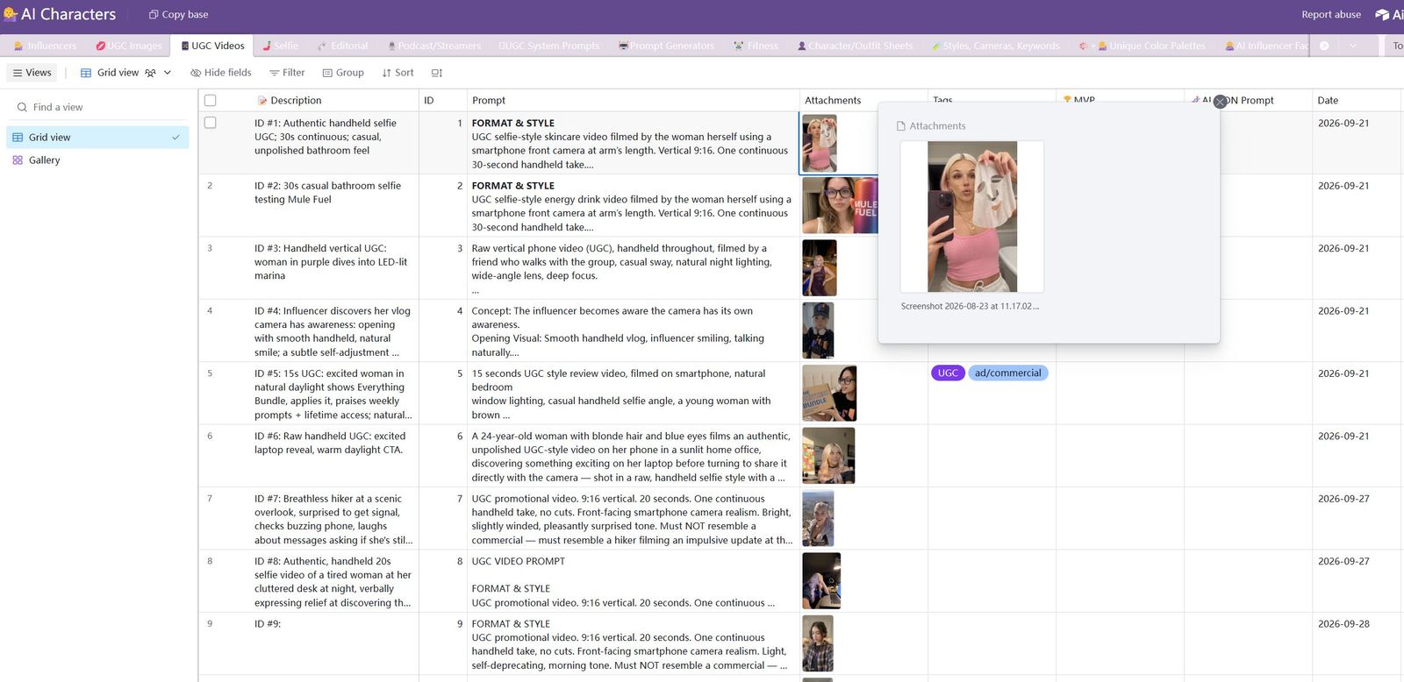Expand the hidden tables chevron dropdown
Image resolution: width=1404 pixels, height=682 pixels.
point(1353,46)
